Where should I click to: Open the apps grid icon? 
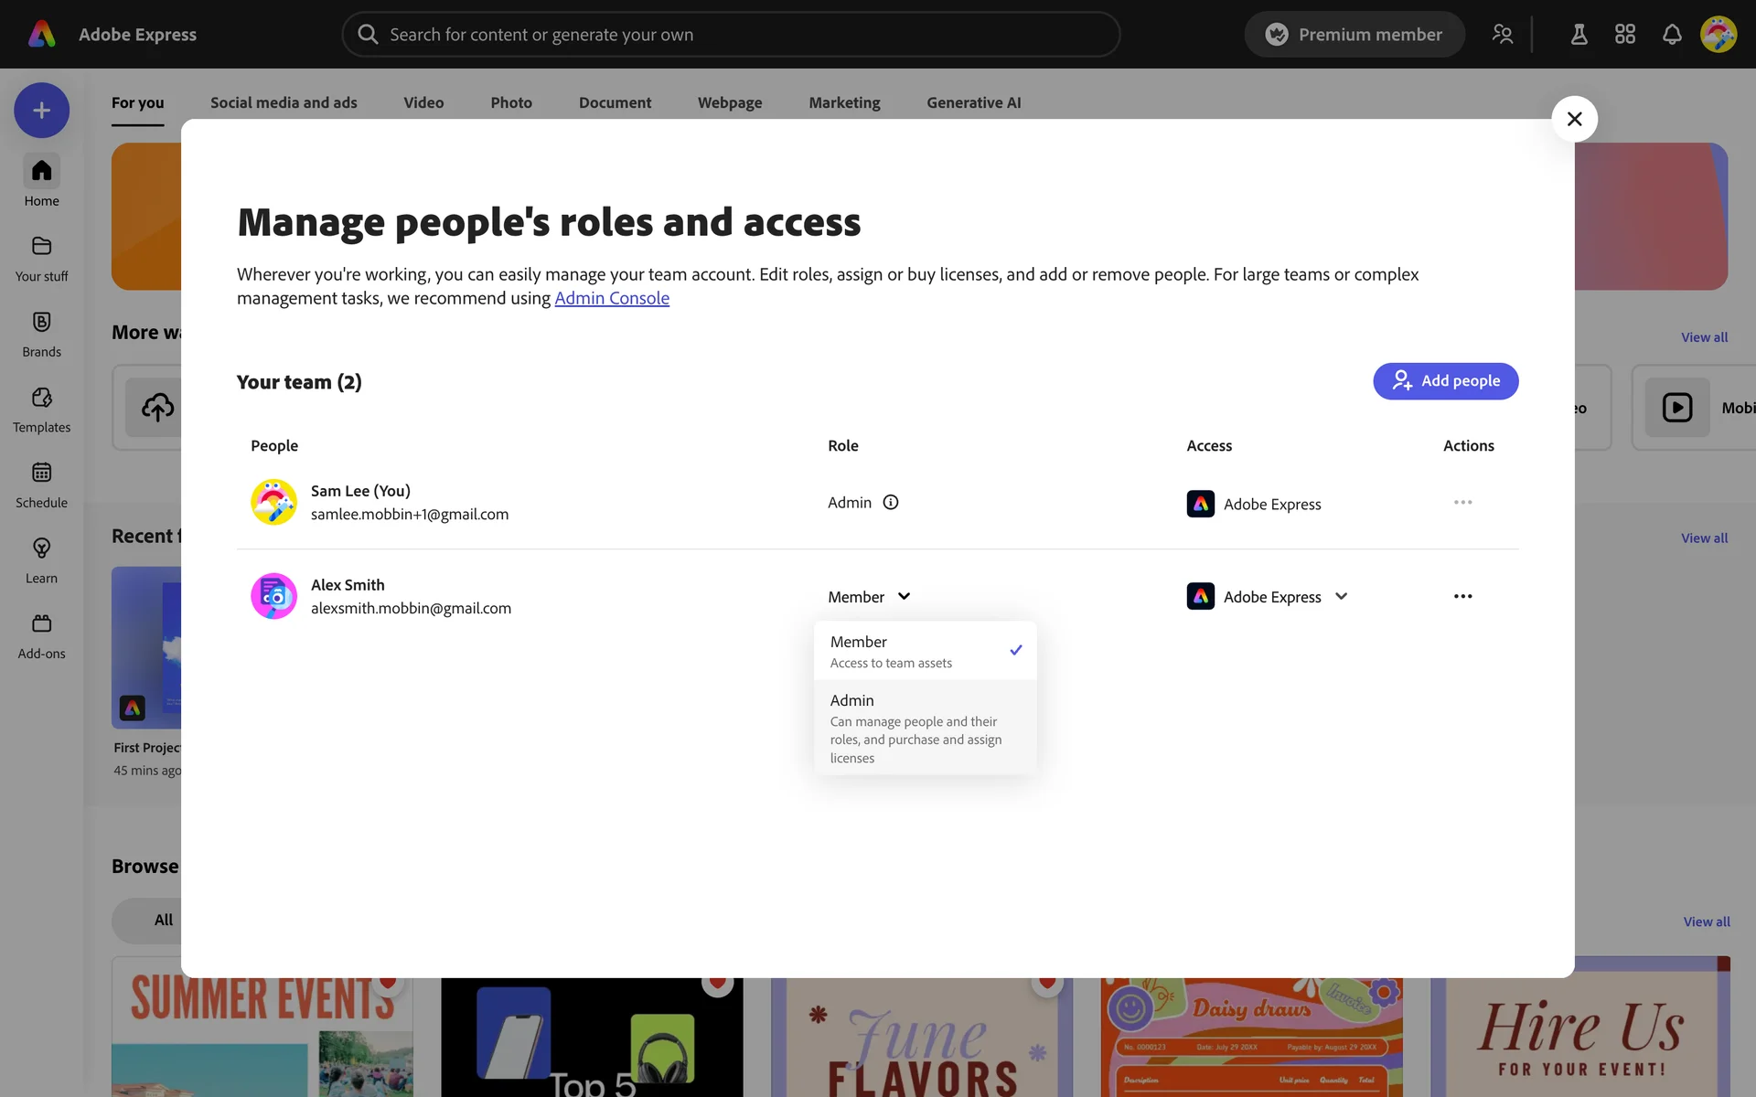tap(1624, 35)
